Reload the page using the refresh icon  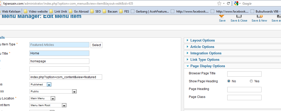coord(228,4)
